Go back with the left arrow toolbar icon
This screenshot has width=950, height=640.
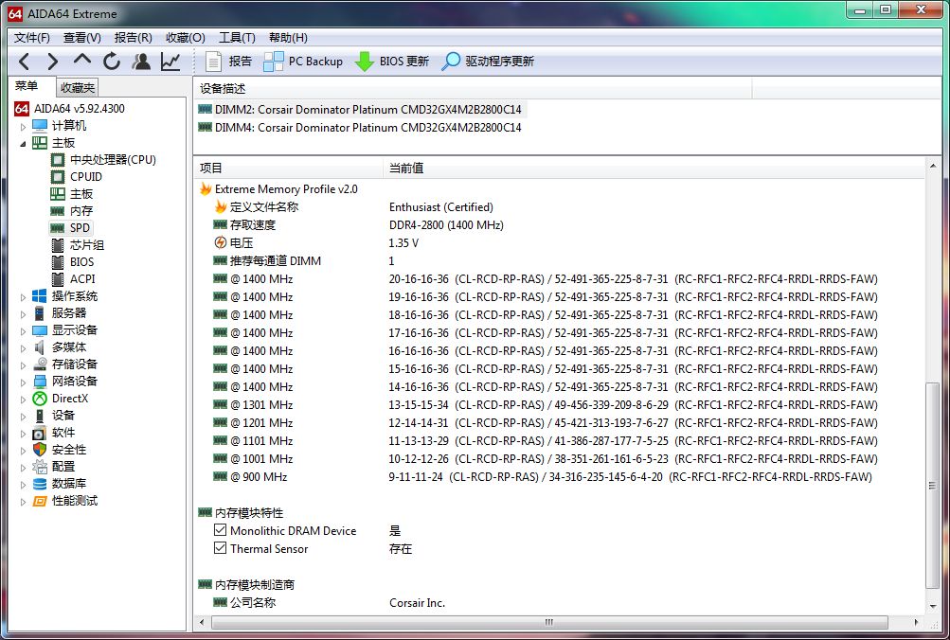point(24,62)
